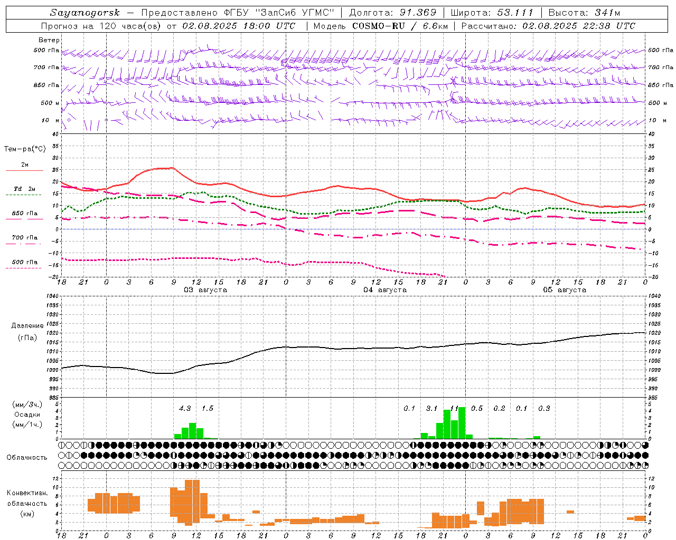Click the "05 августа" date label

tap(565, 290)
